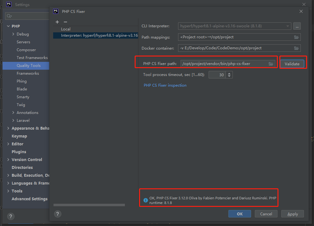This screenshot has height=226, width=314.
Task: Expand the Editor section
Action: click(x=8, y=144)
